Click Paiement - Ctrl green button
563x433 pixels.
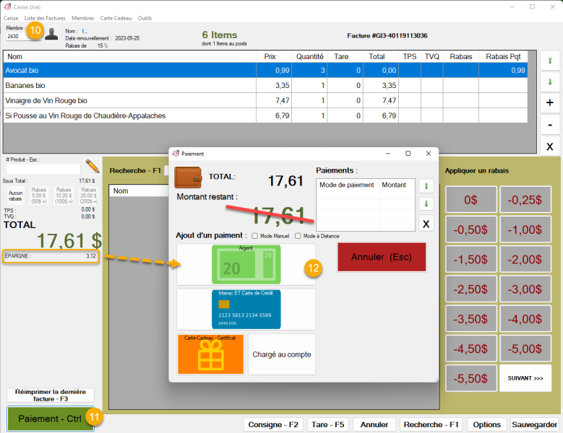[x=51, y=419]
